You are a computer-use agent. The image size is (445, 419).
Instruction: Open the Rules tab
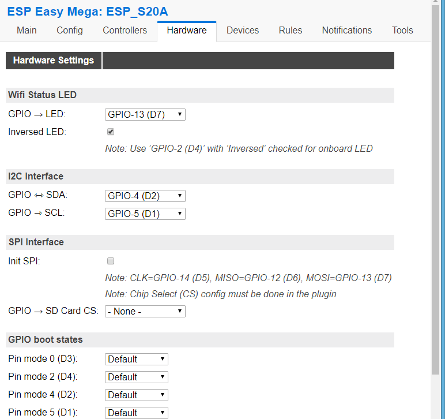[291, 30]
